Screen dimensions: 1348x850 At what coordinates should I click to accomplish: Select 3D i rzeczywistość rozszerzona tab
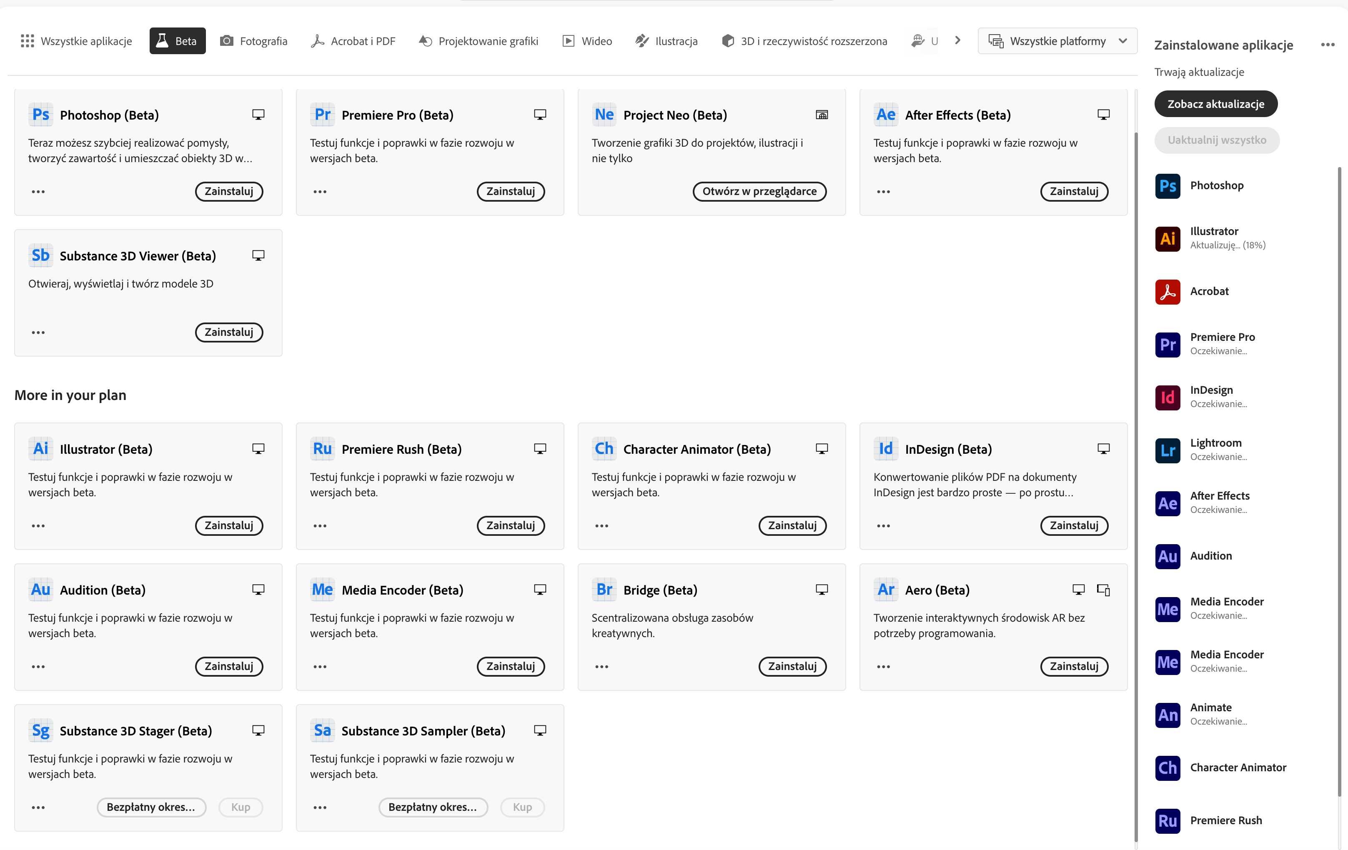804,41
